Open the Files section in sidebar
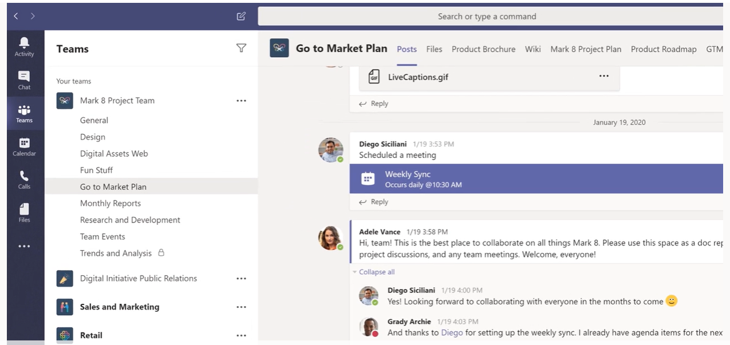The height and width of the screenshot is (345, 730). pos(24,213)
